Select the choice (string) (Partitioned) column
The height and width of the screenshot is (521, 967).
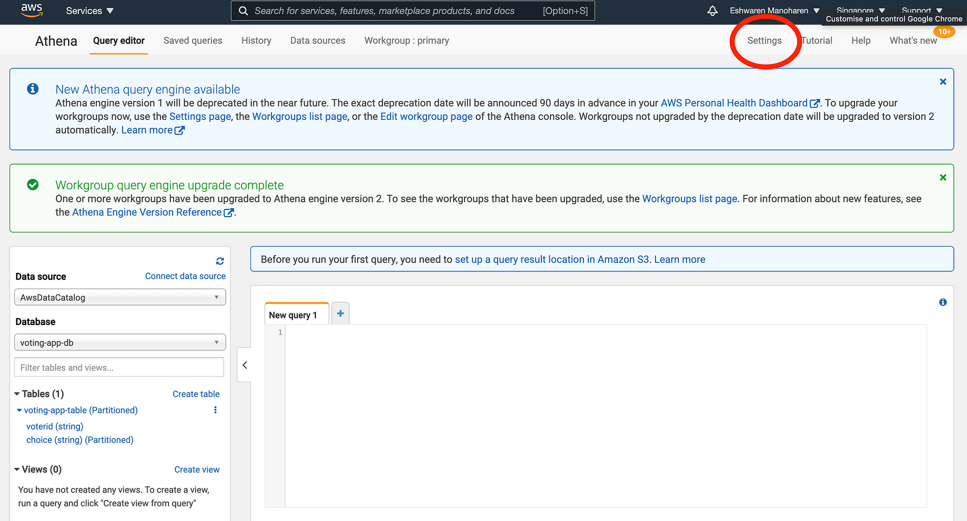point(80,440)
